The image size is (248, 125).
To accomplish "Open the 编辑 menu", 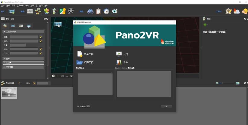I will 8,5.
